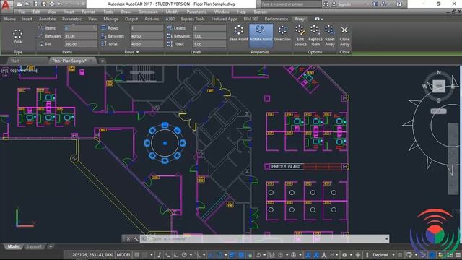Open the Format menu
This screenshot has height=260, width=462.
[x=89, y=12]
